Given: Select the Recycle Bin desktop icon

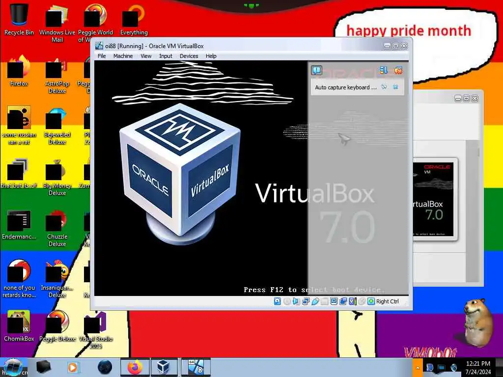Looking at the screenshot, I should click(x=19, y=18).
